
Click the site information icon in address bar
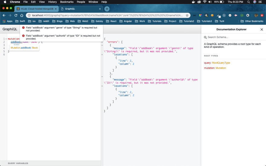tap(29, 15)
